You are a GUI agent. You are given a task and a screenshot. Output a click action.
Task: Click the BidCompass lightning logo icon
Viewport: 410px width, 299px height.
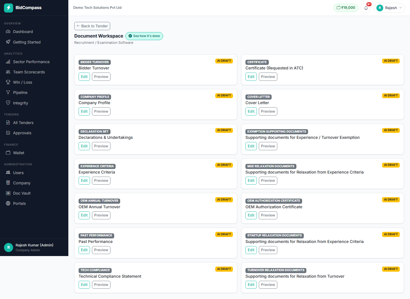(x=9, y=8)
